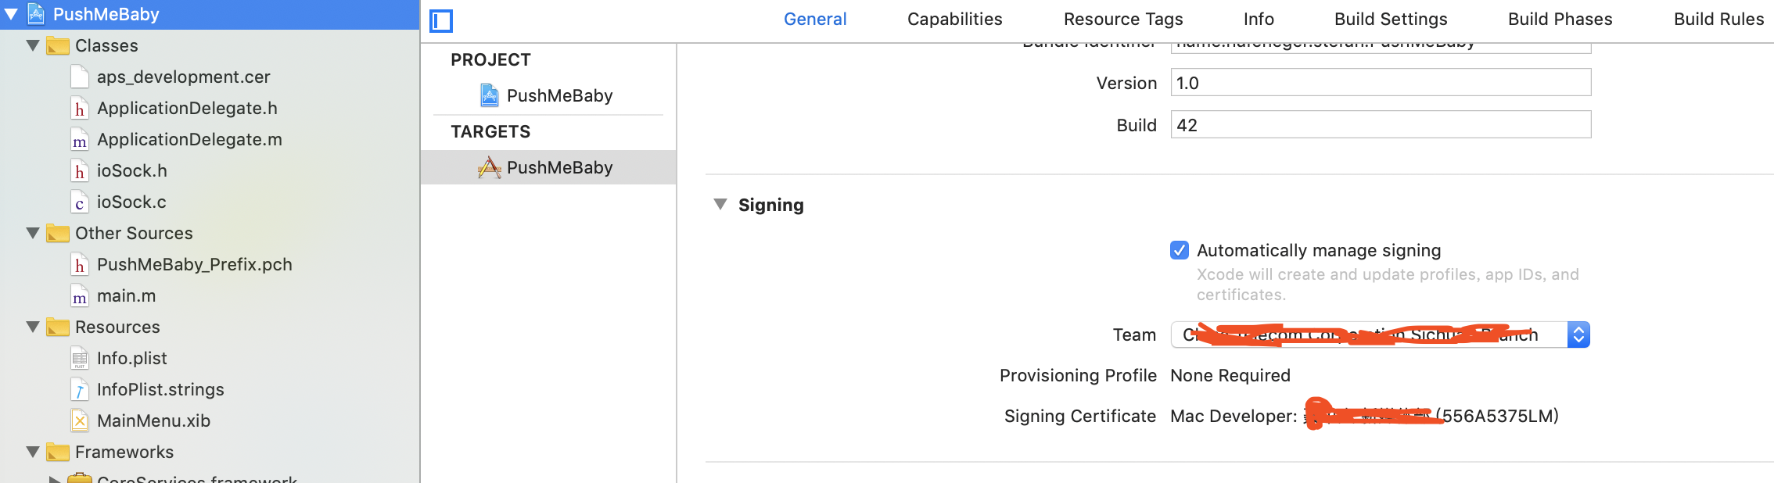Click the Info.plist file icon
1774x483 pixels.
coord(79,359)
